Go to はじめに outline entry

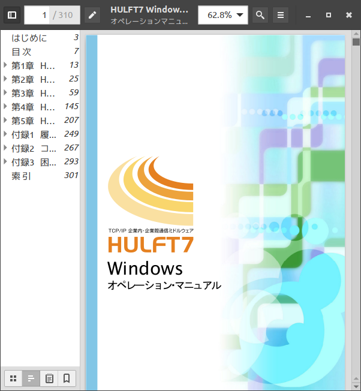click(x=40, y=38)
